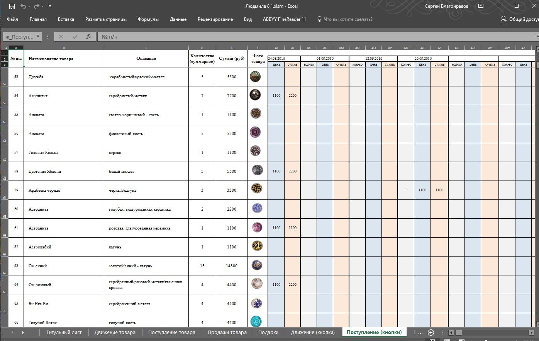Click the button photo in row 55 Анахата
Viewport: 539px width, 341px height.
point(256,113)
